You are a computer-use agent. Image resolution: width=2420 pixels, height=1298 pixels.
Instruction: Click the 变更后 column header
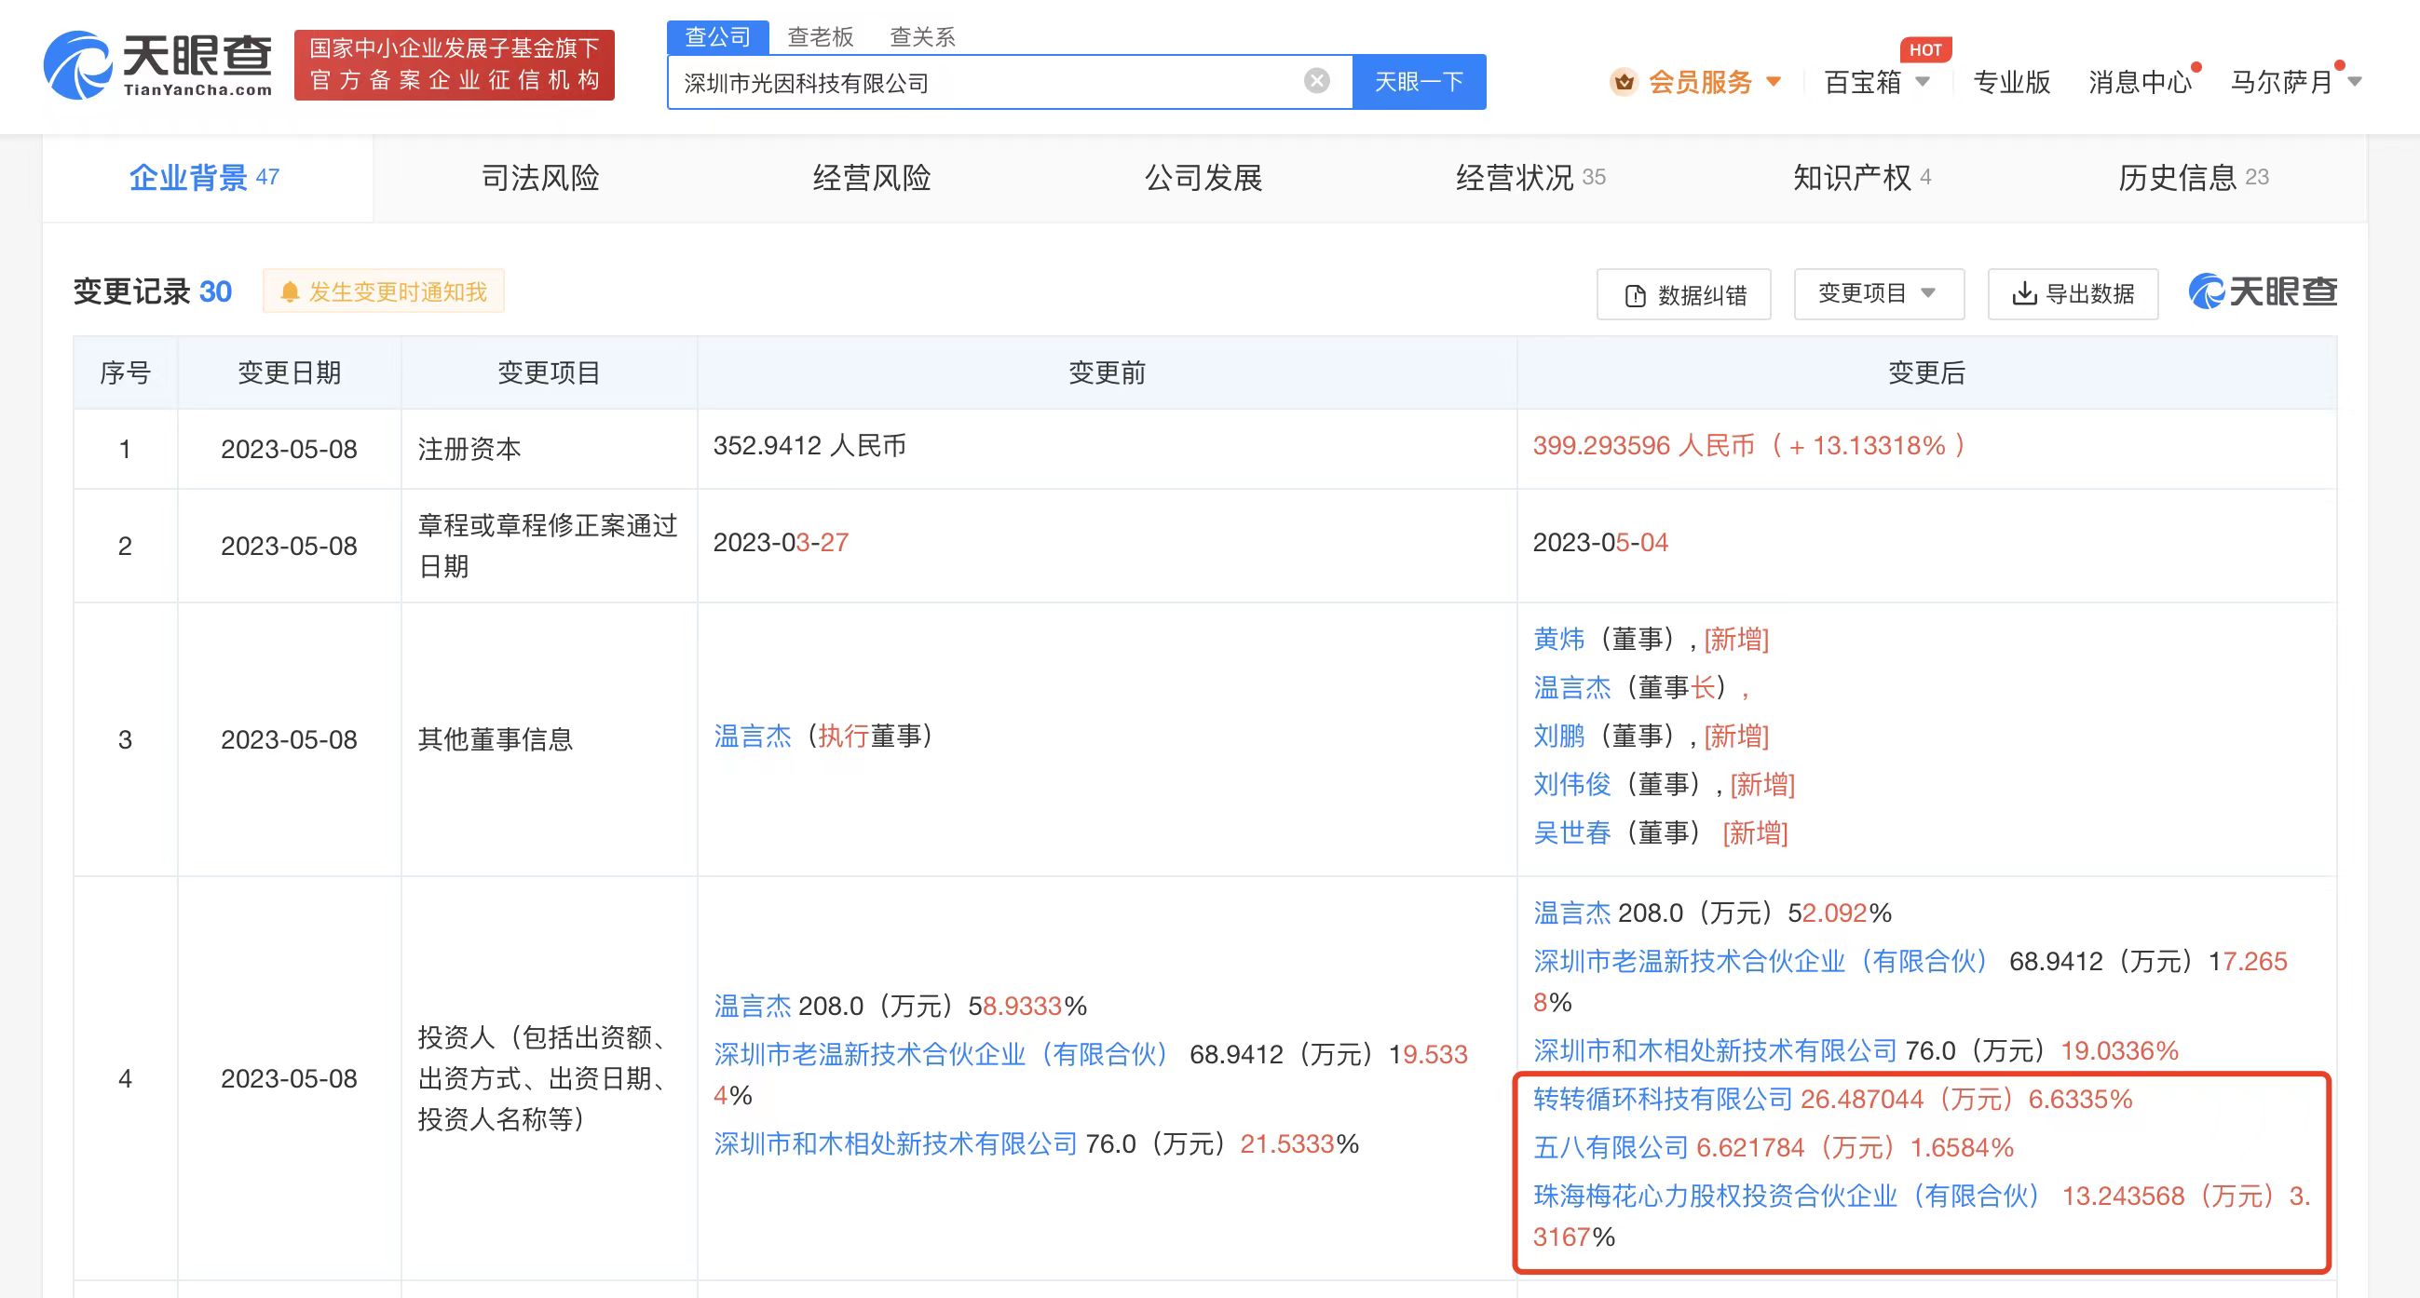pos(1927,372)
